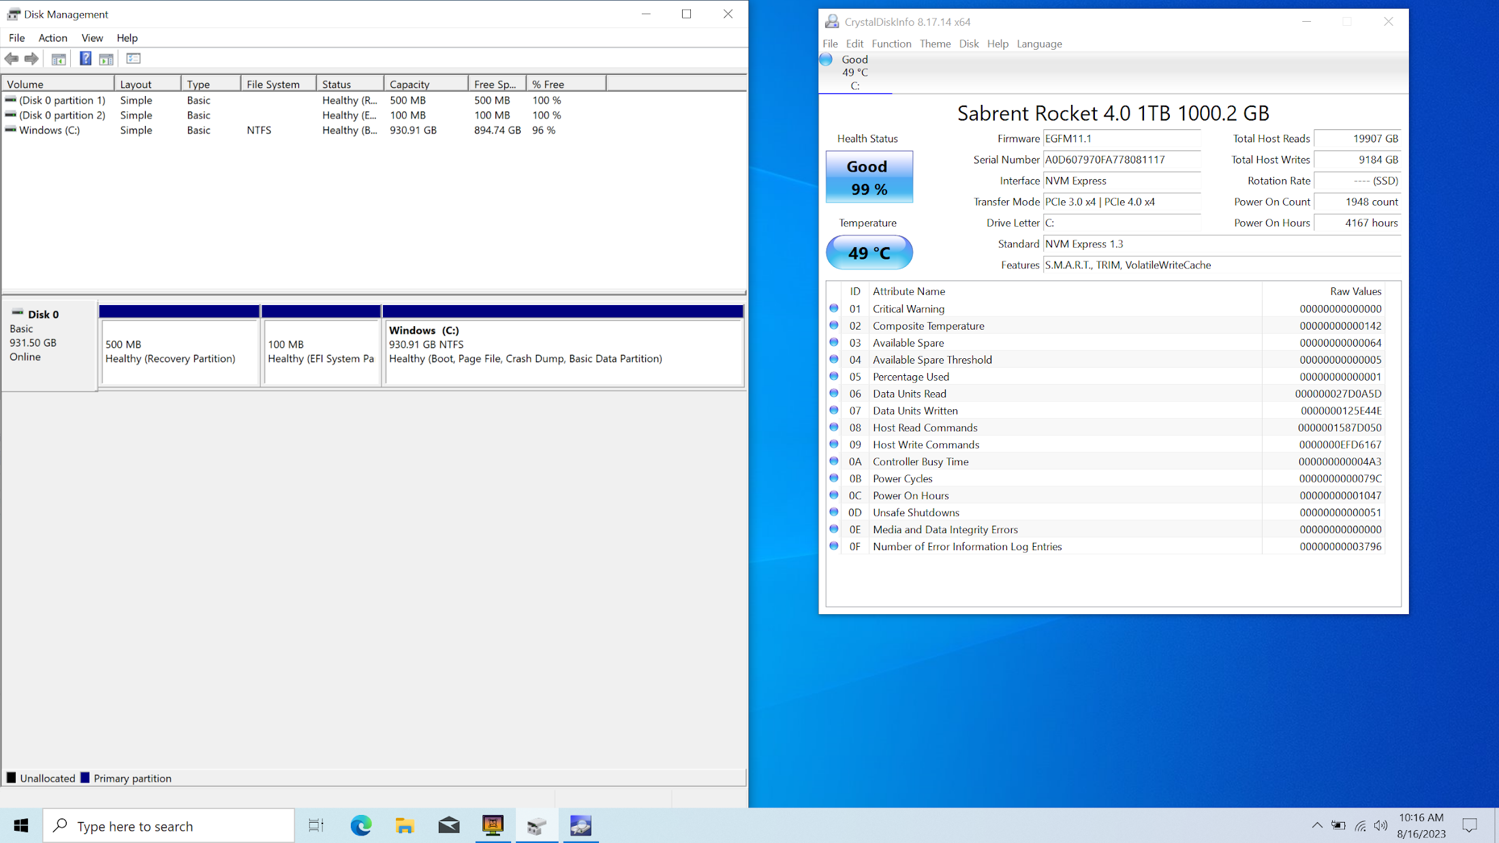The image size is (1499, 843).
Task: Open File Explorer from the taskbar
Action: tap(405, 826)
